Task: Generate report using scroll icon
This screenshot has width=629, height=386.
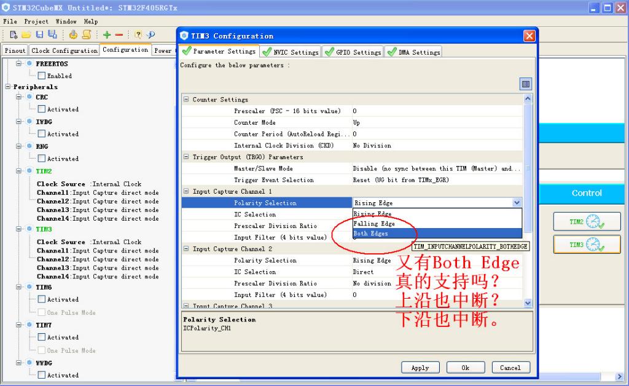Action: 86,35
